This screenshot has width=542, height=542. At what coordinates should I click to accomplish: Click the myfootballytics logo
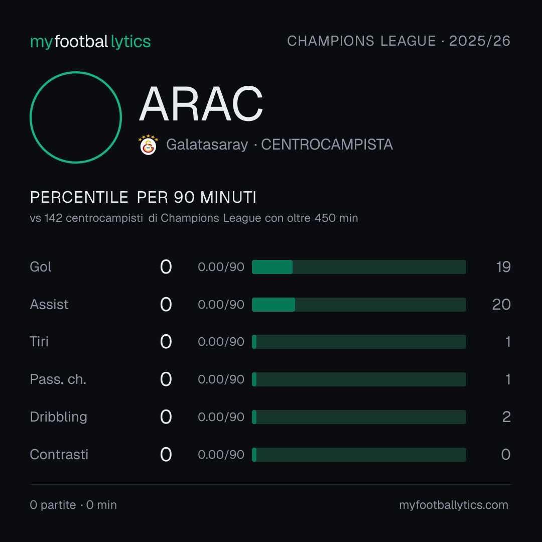(x=90, y=42)
